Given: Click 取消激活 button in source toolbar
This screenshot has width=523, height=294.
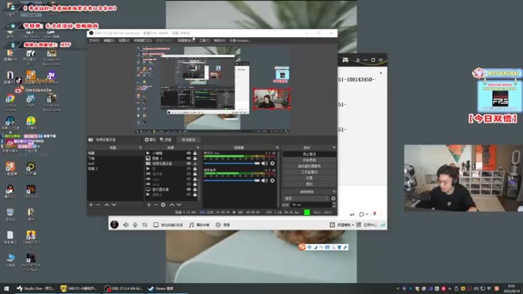Looking at the screenshot, I should [189, 140].
